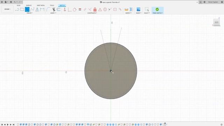This screenshot has height=126, width=224.
Task: Apply the Parallel constraint
Action: coord(85,9)
